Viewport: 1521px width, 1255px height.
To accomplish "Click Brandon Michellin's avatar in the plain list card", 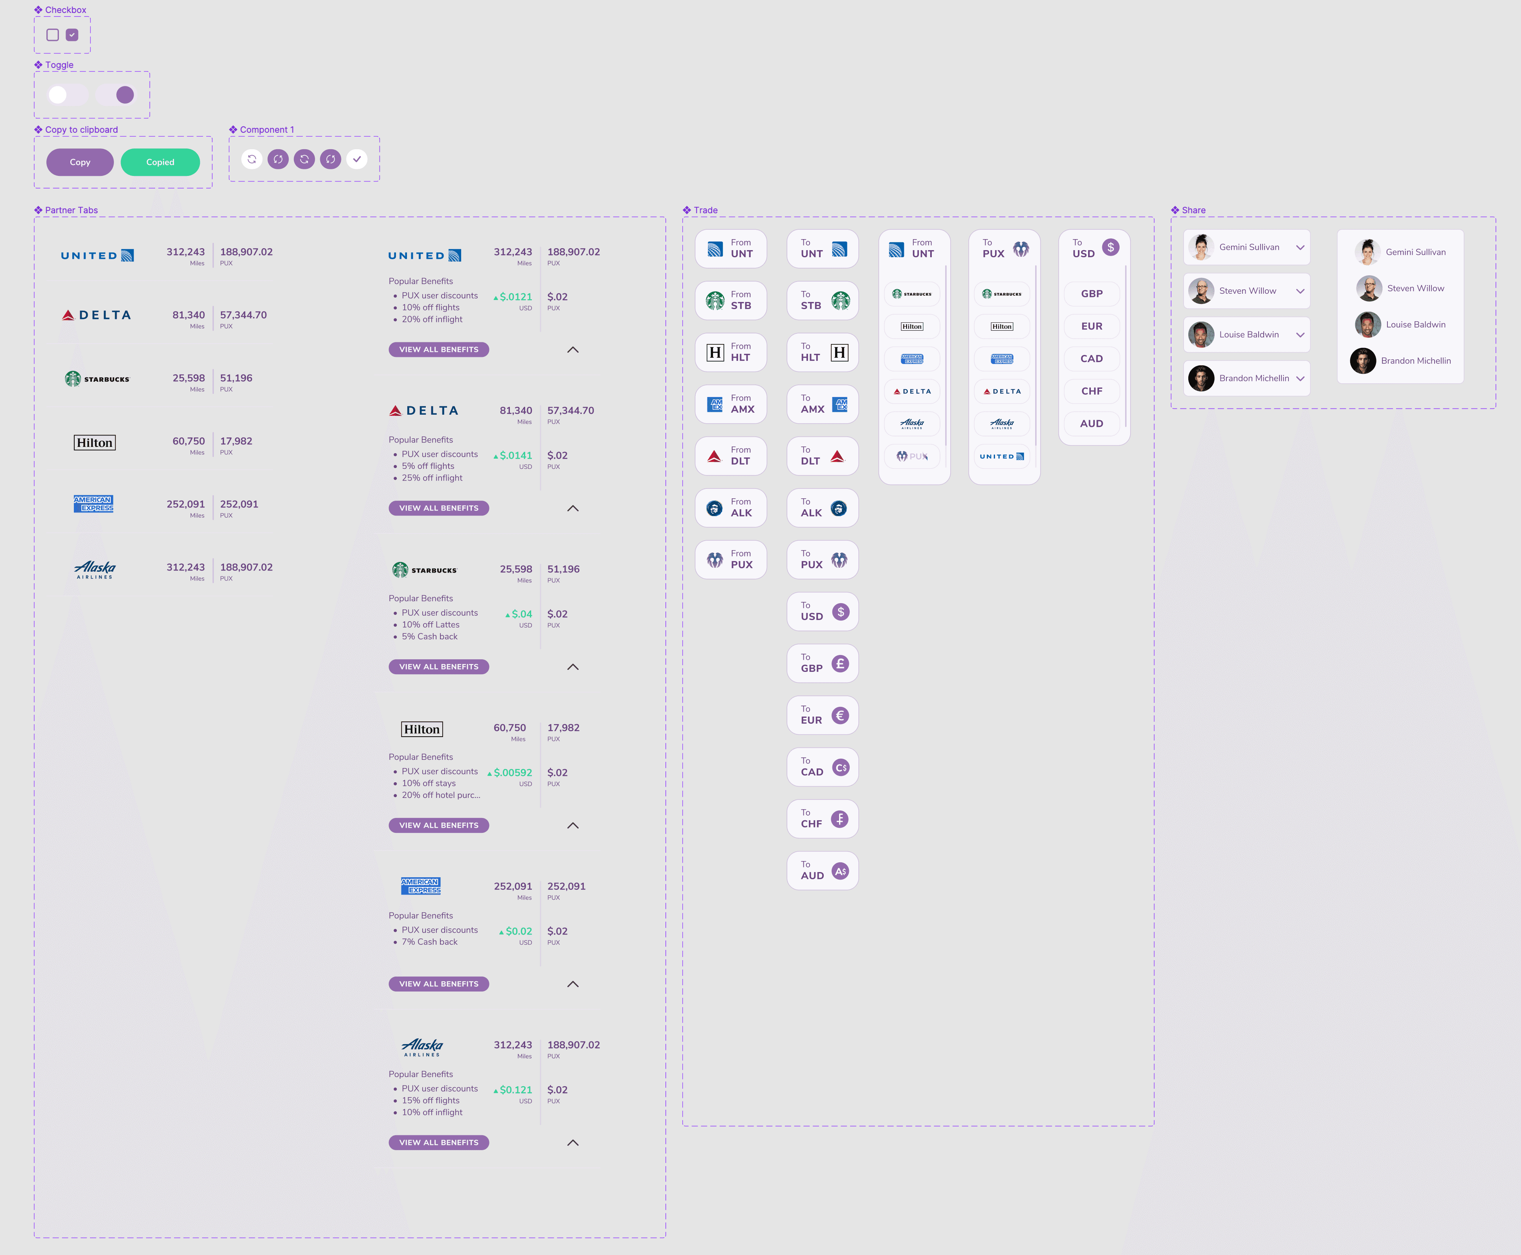I will 1363,361.
